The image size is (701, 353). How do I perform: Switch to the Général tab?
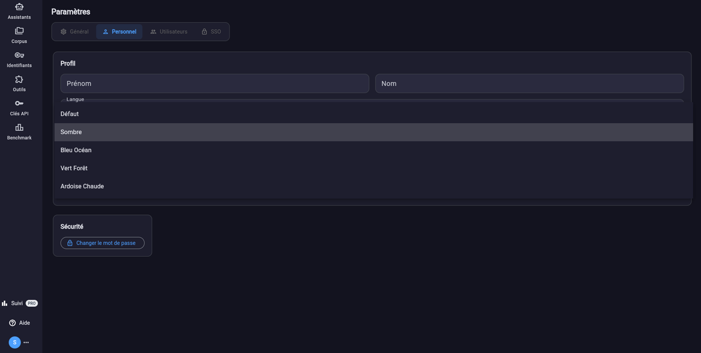click(75, 32)
